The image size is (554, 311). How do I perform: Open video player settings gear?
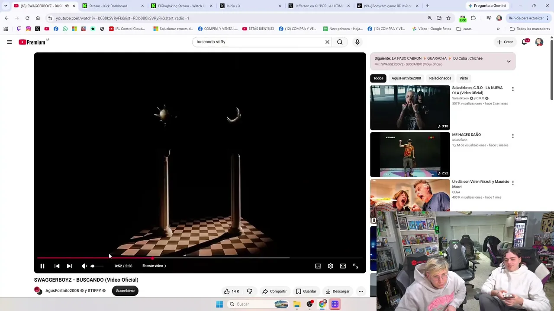331,266
